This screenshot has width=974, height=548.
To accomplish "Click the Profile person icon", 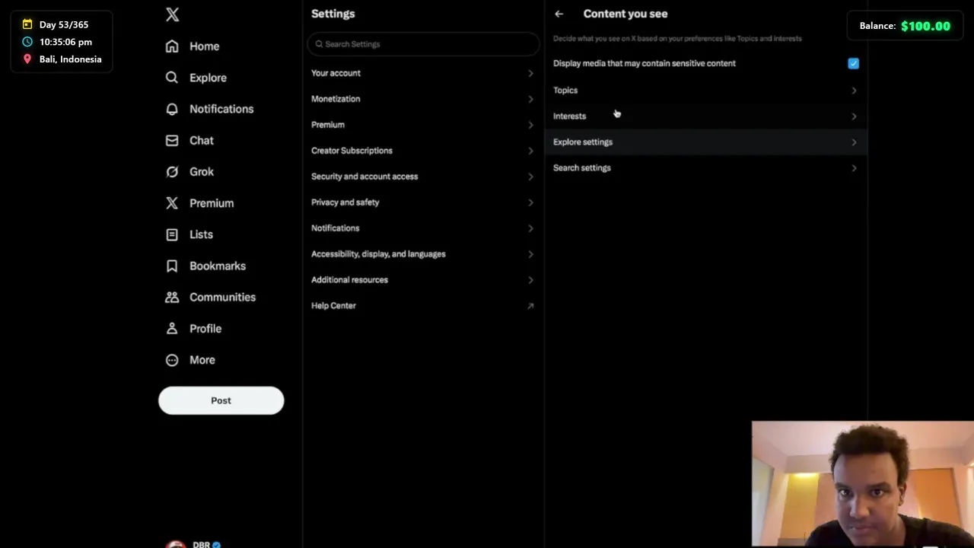I will click(172, 329).
